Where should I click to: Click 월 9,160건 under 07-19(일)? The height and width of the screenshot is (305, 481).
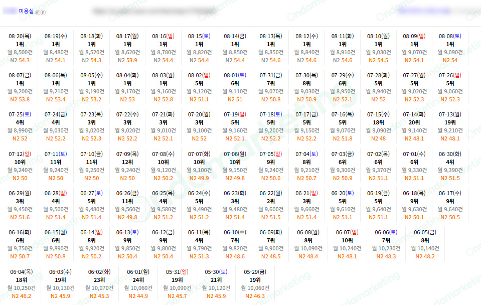click(235, 130)
